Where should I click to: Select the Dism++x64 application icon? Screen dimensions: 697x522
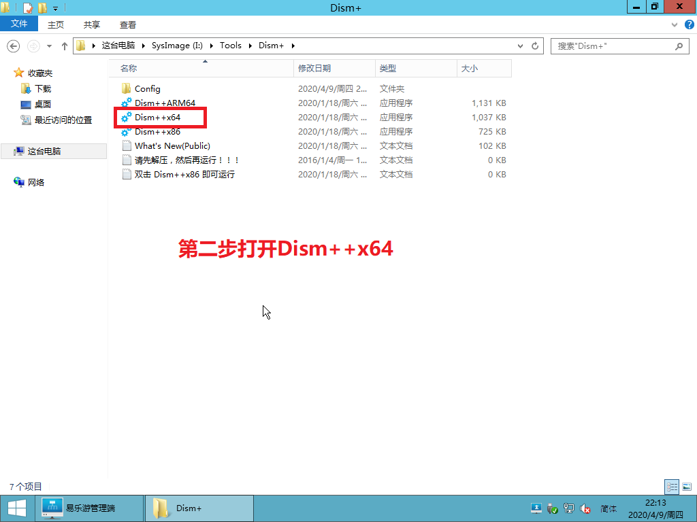[126, 117]
